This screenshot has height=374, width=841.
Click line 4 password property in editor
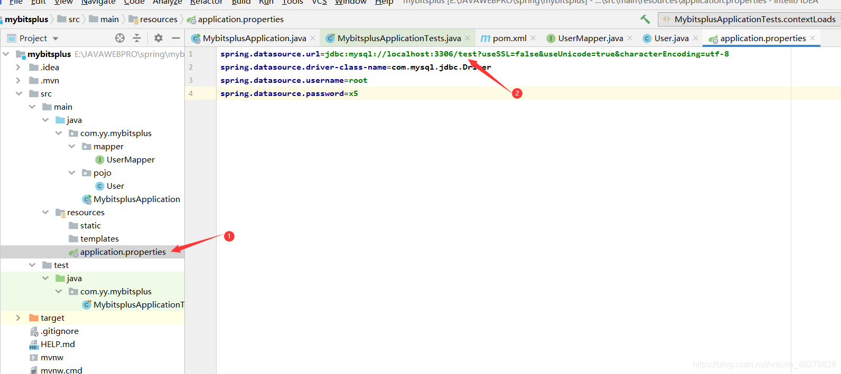tap(289, 93)
